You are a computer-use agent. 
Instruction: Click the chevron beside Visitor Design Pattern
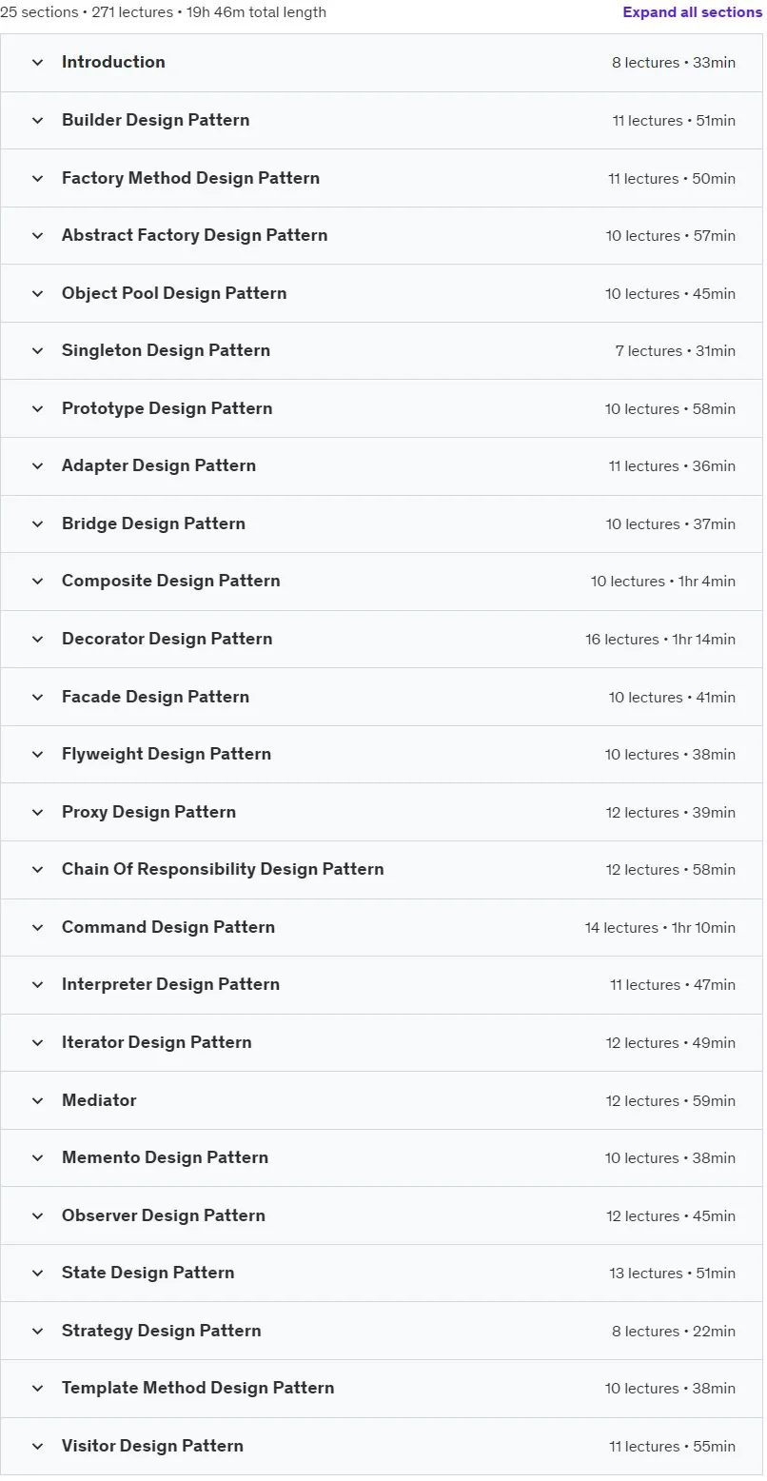pyautogui.click(x=38, y=1446)
